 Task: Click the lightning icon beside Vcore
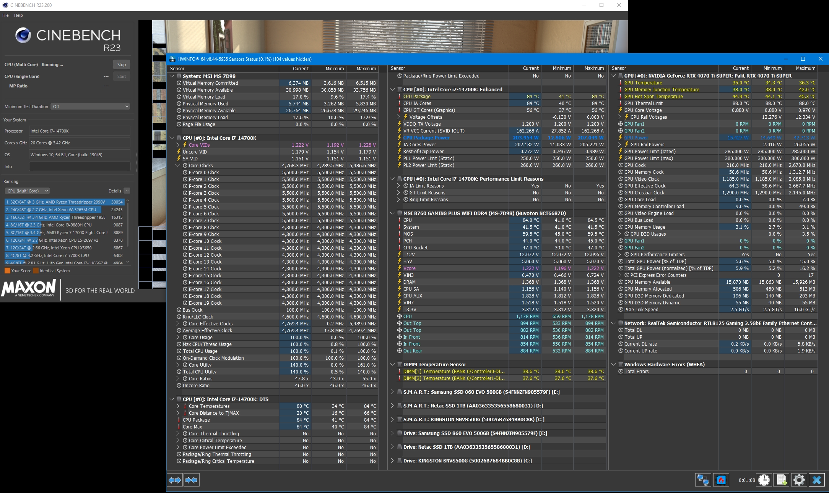tap(399, 268)
